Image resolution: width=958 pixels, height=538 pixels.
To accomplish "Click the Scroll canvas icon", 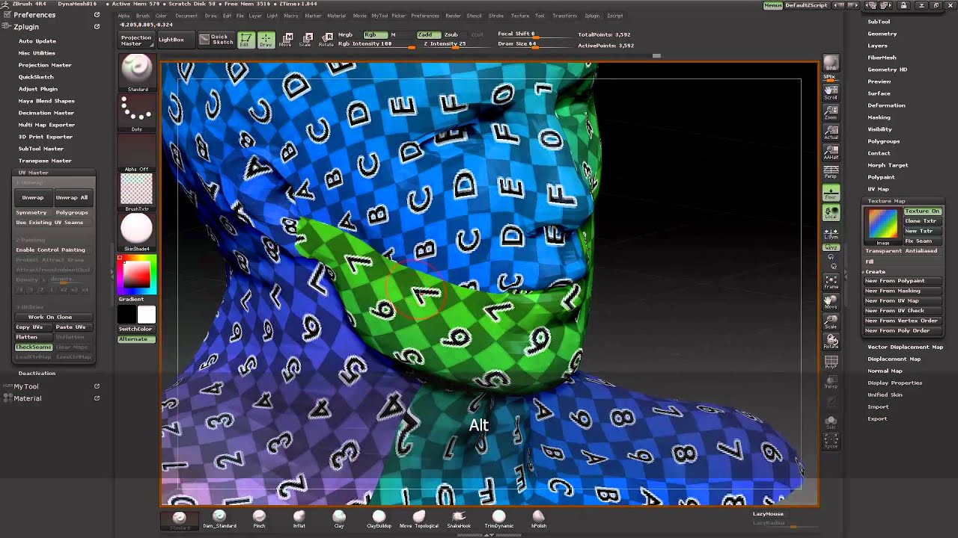I will pyautogui.click(x=831, y=93).
